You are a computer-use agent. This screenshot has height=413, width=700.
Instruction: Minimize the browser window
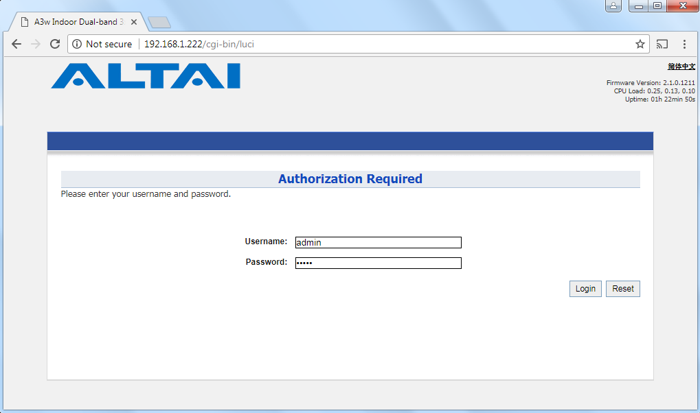[x=638, y=5]
